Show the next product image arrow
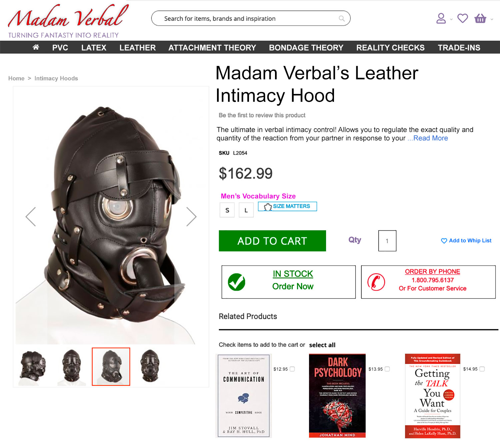The image size is (500, 448). tap(191, 217)
